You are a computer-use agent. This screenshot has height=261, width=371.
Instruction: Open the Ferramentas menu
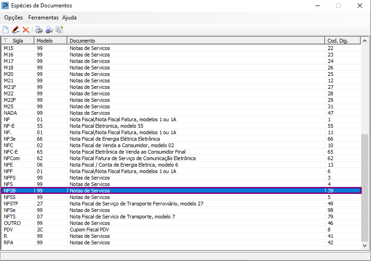click(x=43, y=18)
